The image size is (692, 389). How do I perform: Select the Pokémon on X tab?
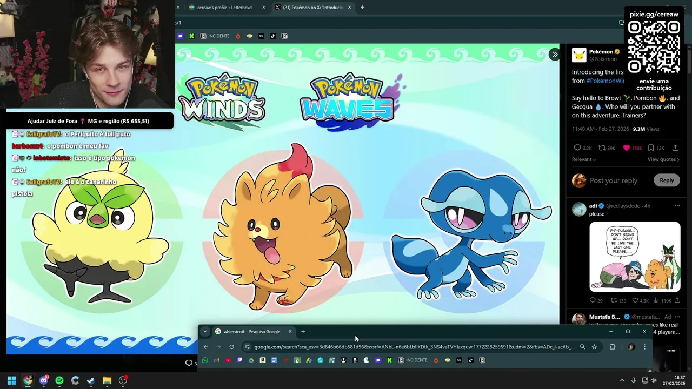[x=312, y=8]
